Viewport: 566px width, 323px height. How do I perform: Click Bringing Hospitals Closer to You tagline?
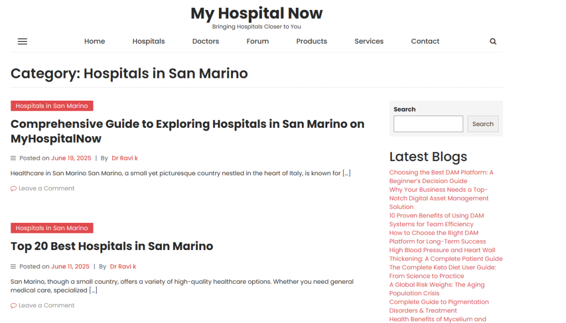pyautogui.click(x=256, y=27)
